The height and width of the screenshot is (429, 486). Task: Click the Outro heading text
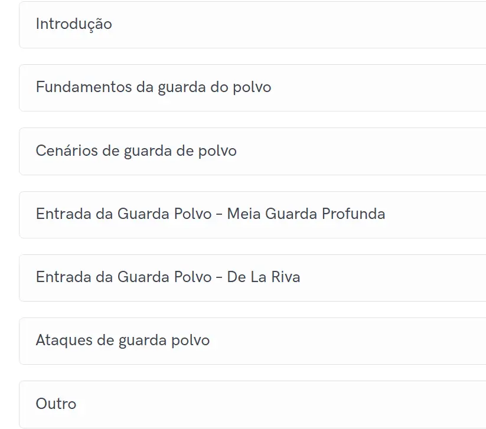pyautogui.click(x=56, y=404)
